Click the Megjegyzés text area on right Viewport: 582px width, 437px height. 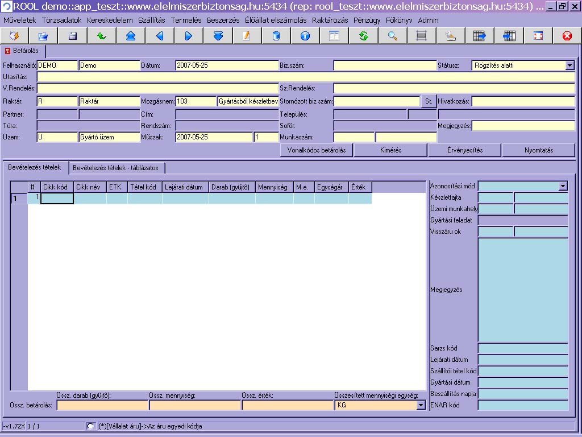click(523, 290)
